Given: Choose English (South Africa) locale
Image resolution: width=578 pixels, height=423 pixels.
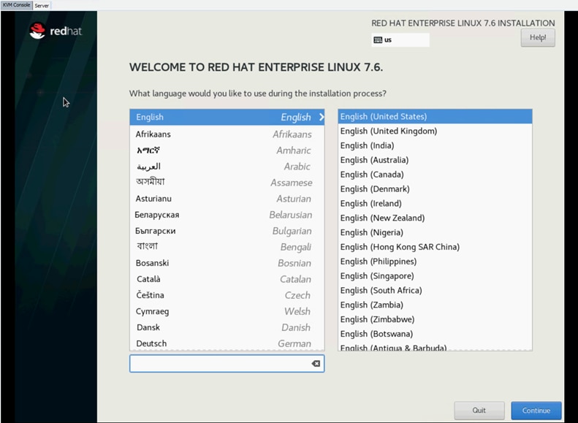Looking at the screenshot, I should (x=435, y=290).
